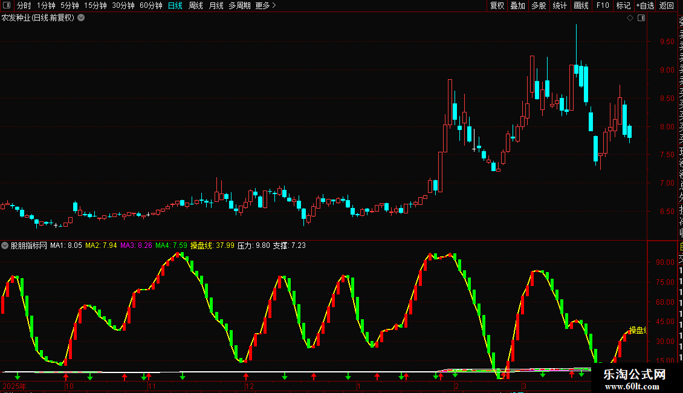
Task: Click the 农发种业(日线.前复权) title text
Action: pos(38,18)
